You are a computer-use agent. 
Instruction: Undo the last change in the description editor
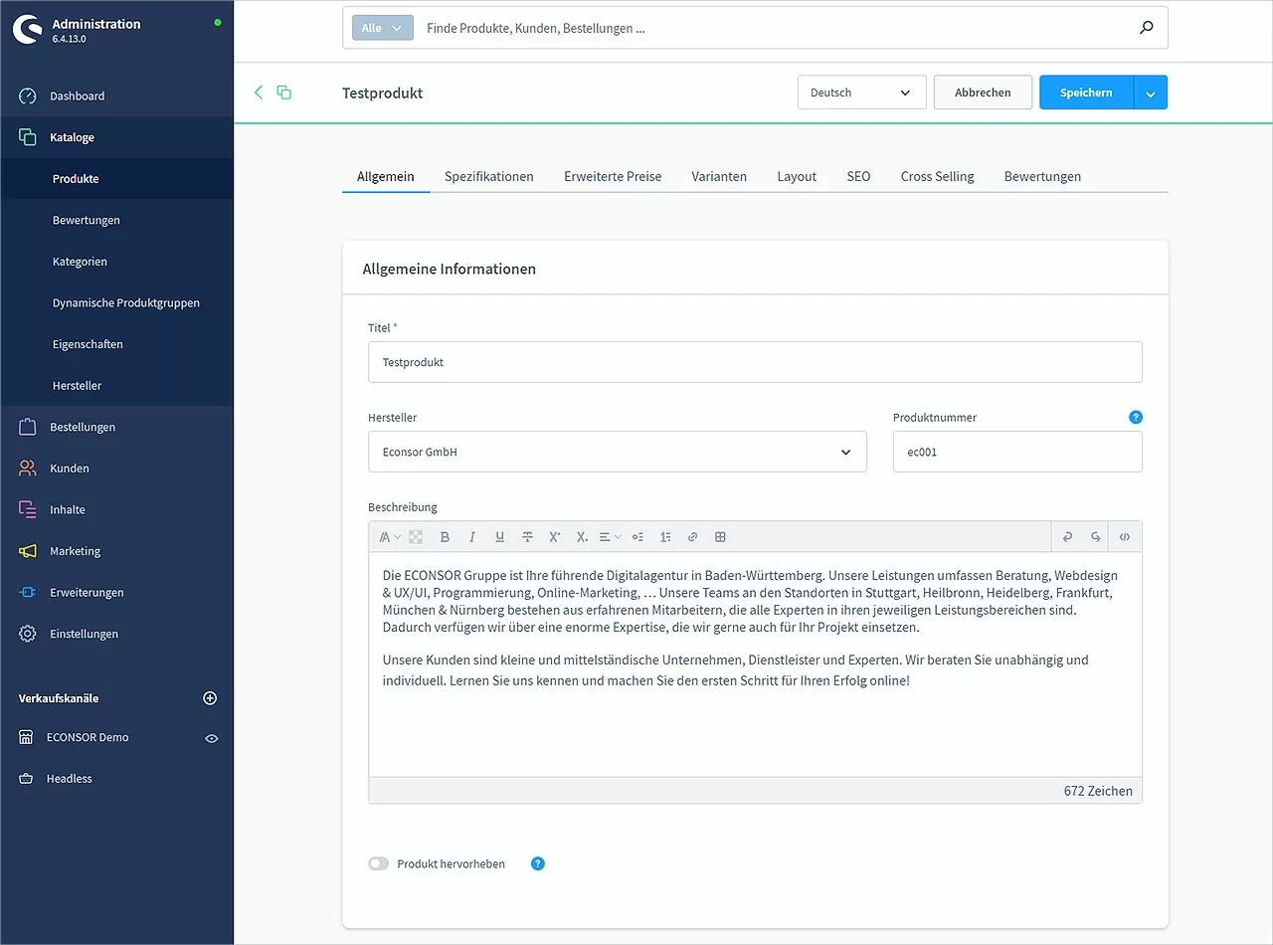[x=1066, y=536]
